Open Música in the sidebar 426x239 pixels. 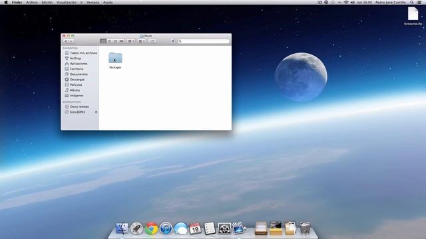(73, 90)
